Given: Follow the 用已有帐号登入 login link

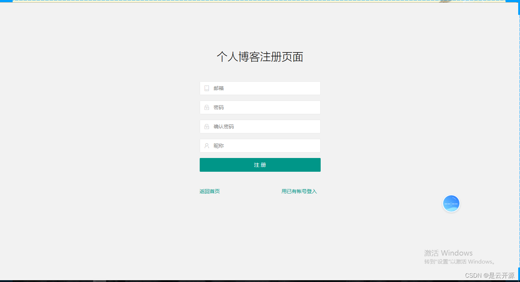Looking at the screenshot, I should tap(299, 191).
